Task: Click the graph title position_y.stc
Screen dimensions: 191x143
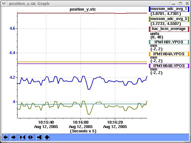Action: (x=83, y=9)
